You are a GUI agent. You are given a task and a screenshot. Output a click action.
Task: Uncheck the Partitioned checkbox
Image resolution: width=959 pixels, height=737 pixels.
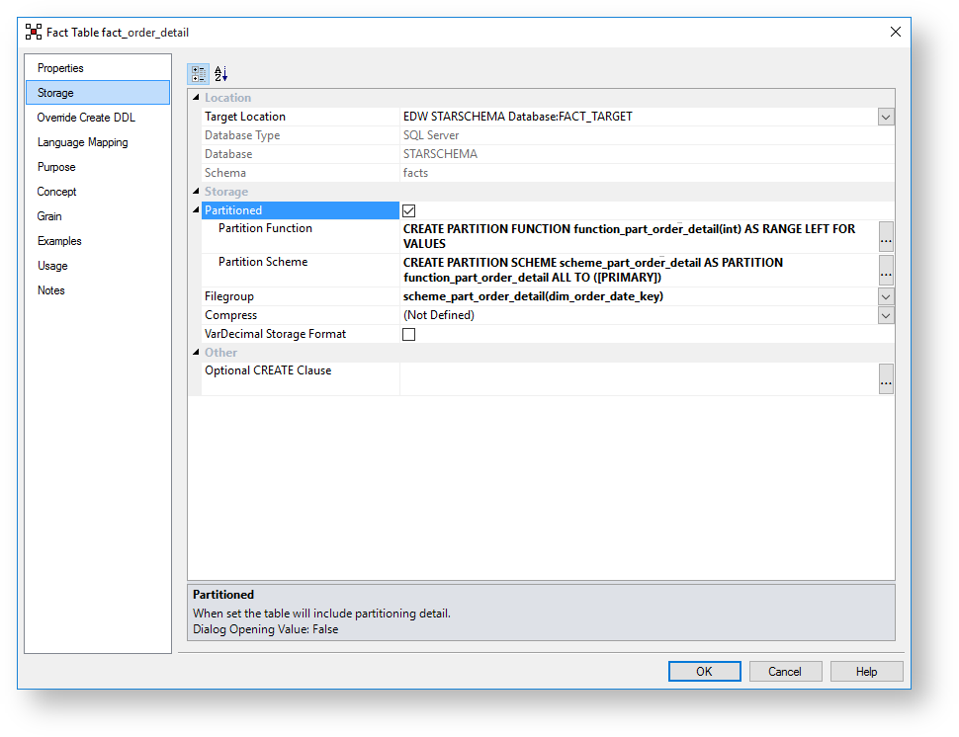[408, 210]
